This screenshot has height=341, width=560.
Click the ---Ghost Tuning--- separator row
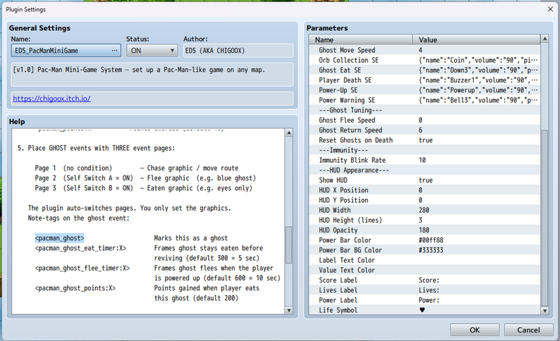(425, 110)
